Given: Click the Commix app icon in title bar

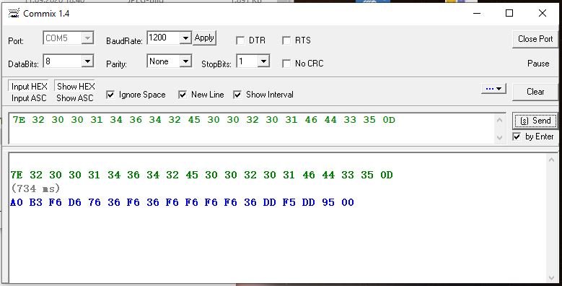Looking at the screenshot, I should point(14,13).
